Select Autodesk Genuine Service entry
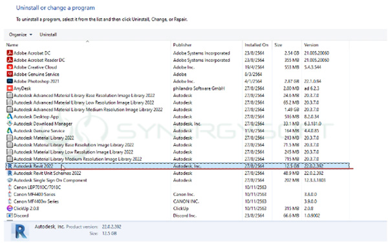Screen dimensions: 388x244 tap(39, 130)
